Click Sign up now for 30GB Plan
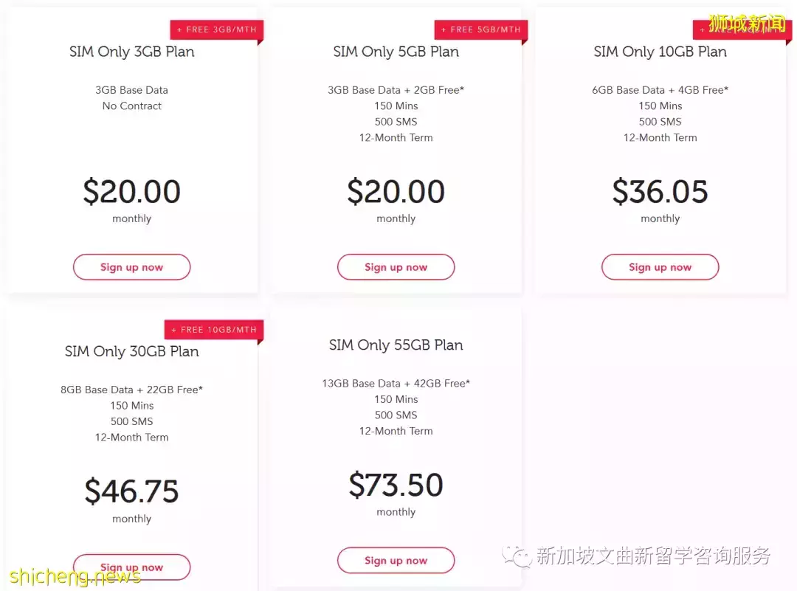Image resolution: width=797 pixels, height=591 pixels. pyautogui.click(x=131, y=567)
